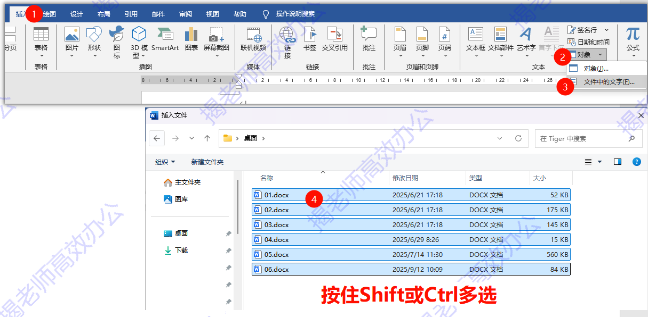Go up one folder level in dialog

click(207, 138)
